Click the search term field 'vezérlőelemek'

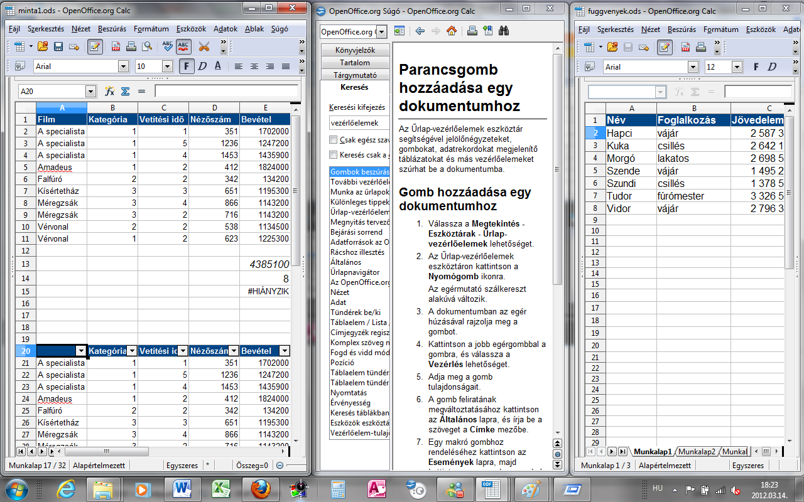[359, 123]
